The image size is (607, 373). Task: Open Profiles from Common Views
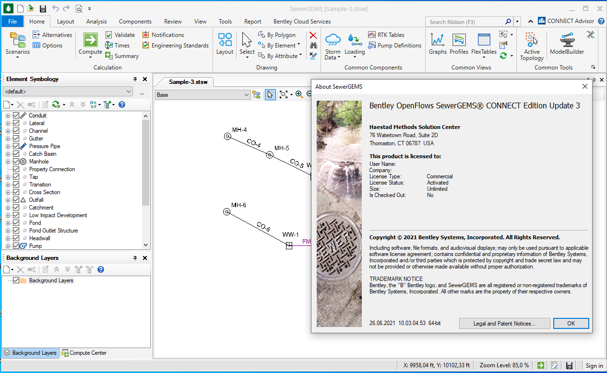pyautogui.click(x=459, y=44)
